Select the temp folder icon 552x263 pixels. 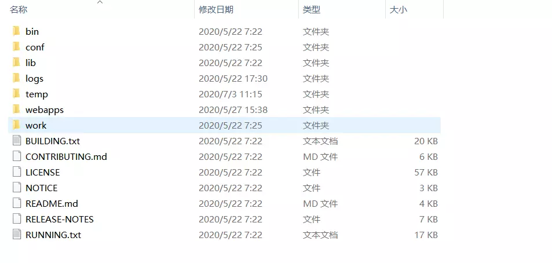16,94
